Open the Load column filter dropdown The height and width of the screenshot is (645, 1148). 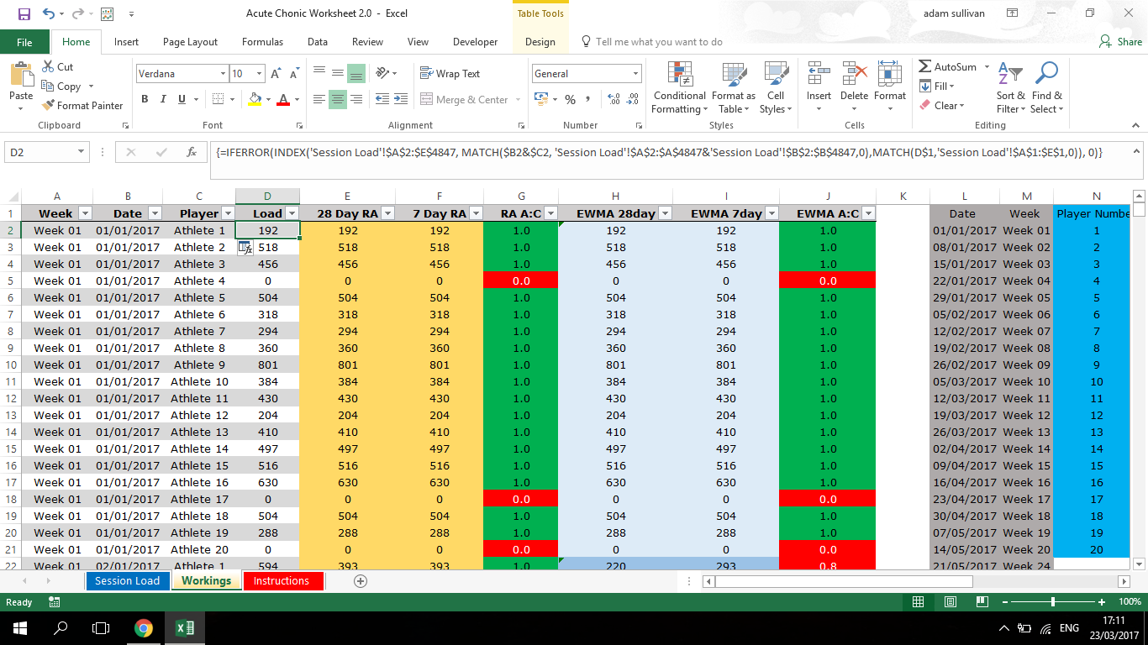292,212
